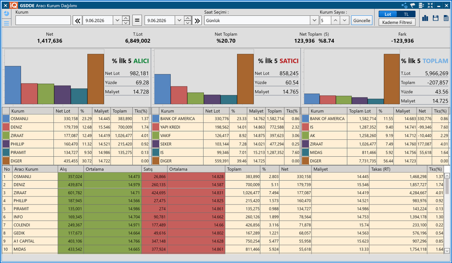Sort bottom table by Alış header
The width and height of the screenshot is (452, 263).
point(70,169)
